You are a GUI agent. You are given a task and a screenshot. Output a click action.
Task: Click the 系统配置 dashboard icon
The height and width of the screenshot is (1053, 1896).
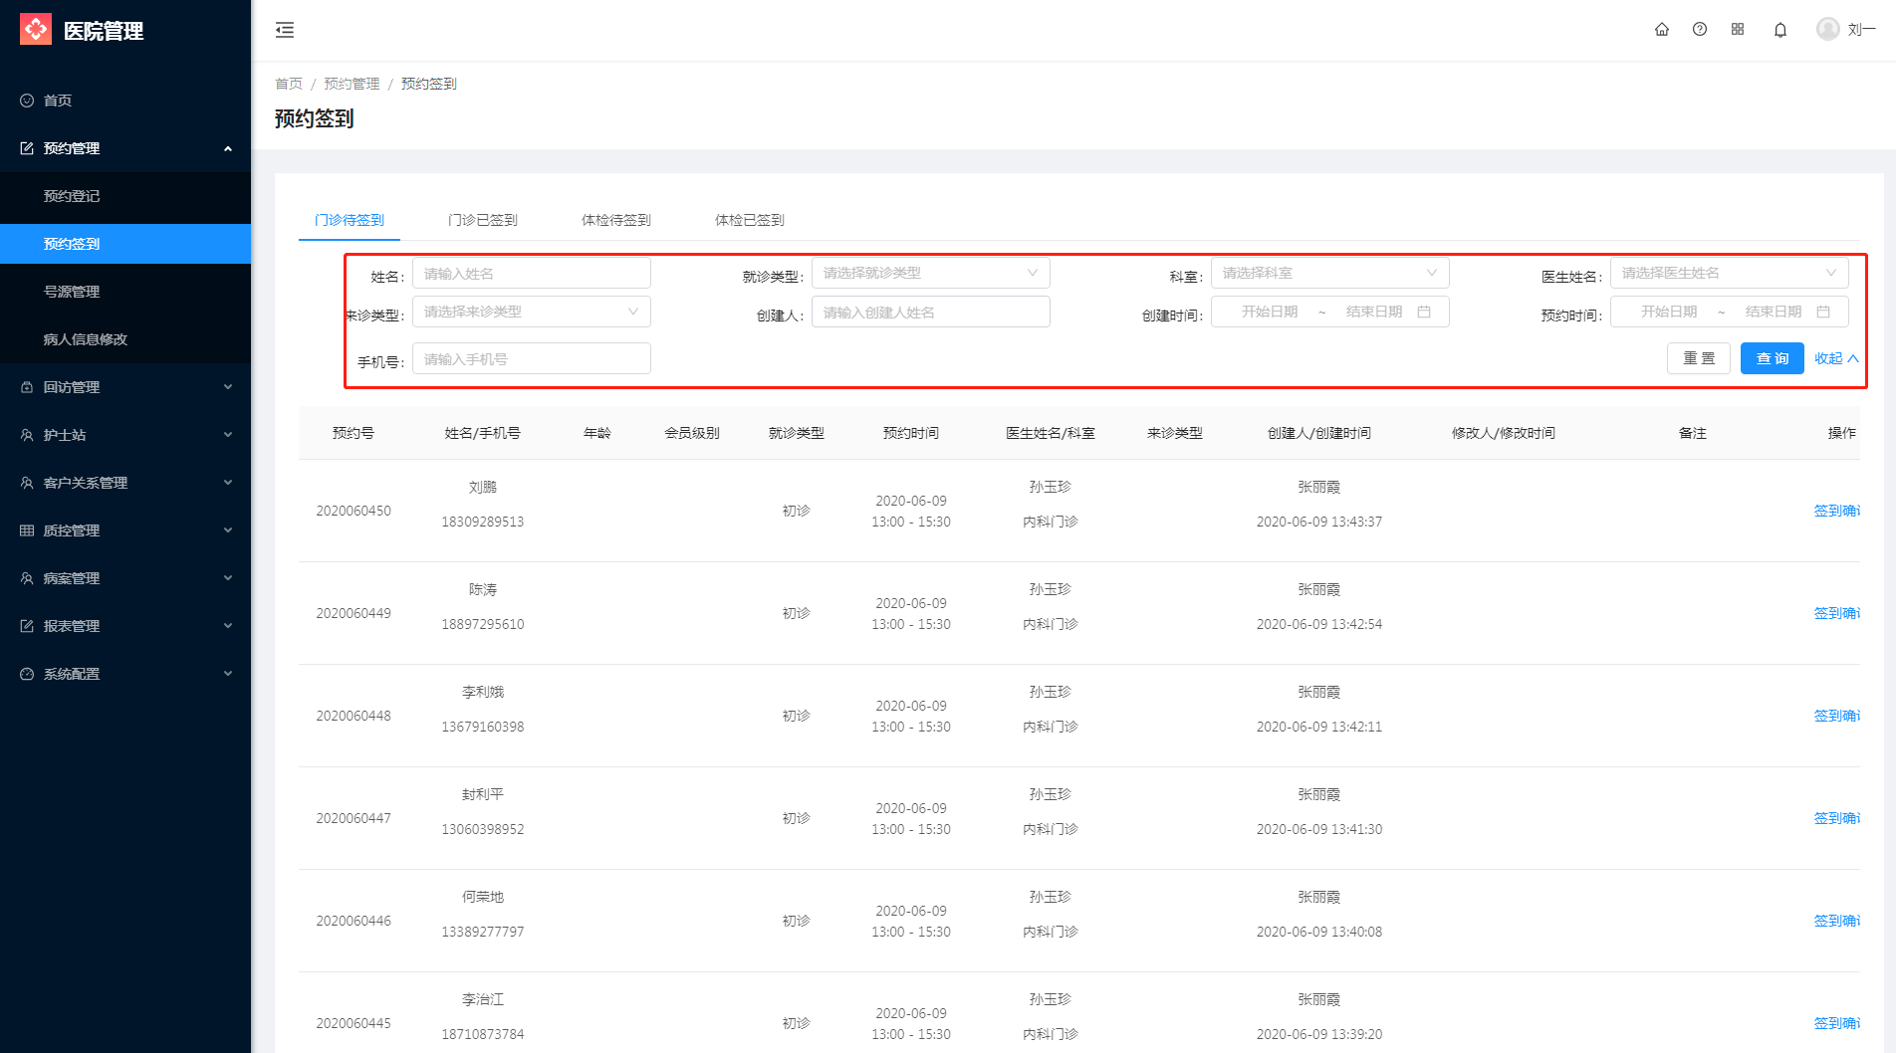(x=27, y=674)
